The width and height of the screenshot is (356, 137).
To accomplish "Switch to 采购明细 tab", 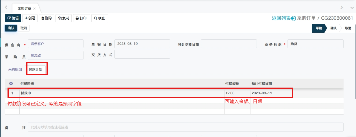I will click(15, 69).
